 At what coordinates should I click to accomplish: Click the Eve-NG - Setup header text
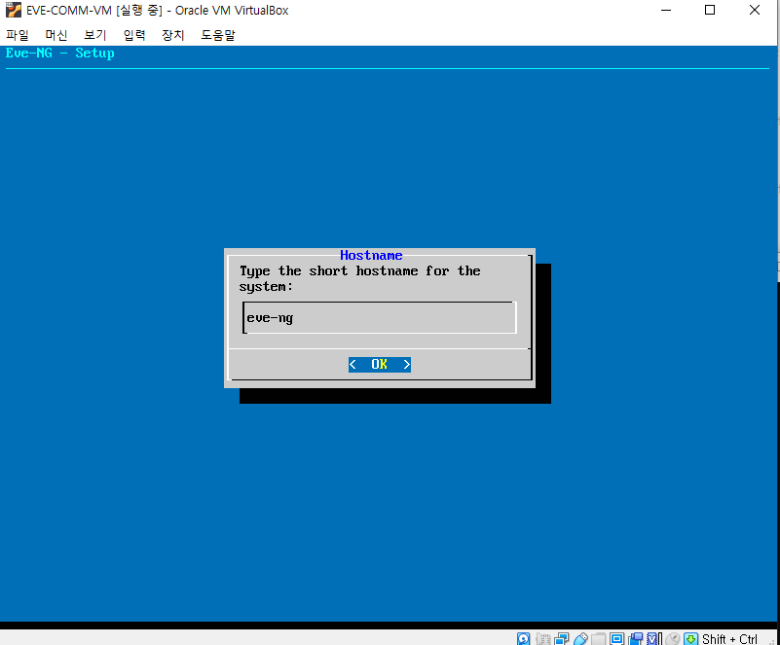(59, 54)
